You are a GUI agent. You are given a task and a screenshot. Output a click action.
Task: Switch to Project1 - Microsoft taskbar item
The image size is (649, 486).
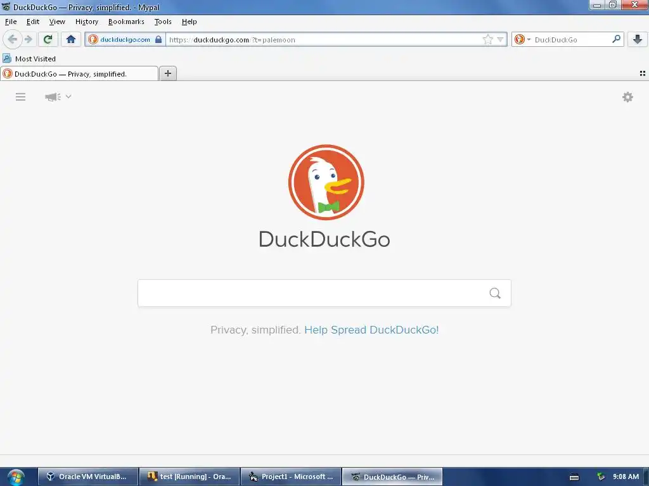click(291, 477)
